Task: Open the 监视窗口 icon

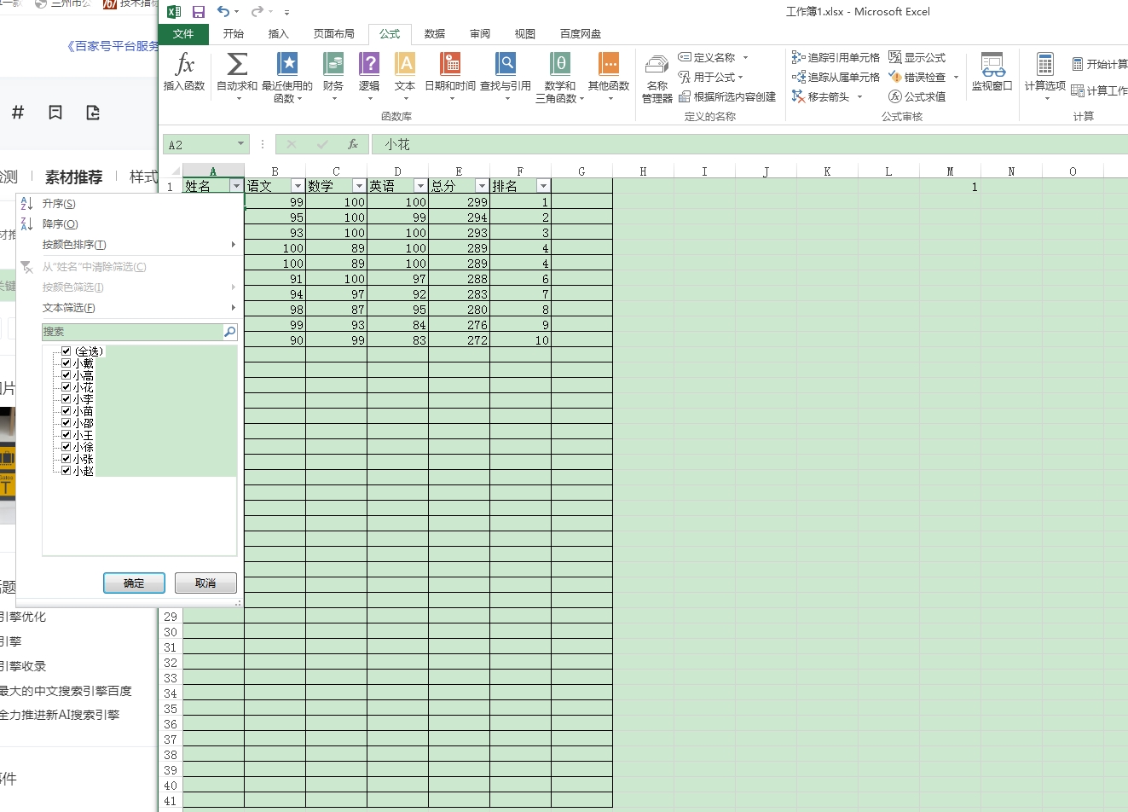Action: (992, 65)
